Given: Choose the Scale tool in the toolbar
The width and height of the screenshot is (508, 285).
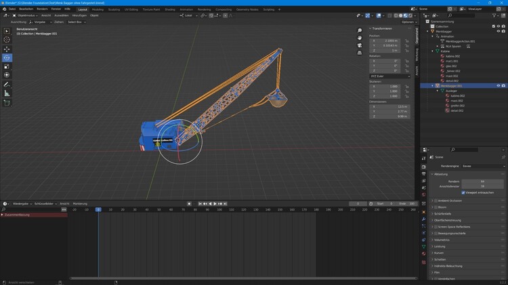Looking at the screenshot, I should pyautogui.click(x=7, y=66).
